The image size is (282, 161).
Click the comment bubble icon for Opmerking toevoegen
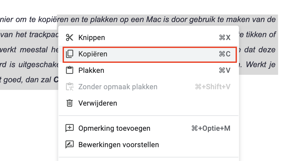(70, 128)
